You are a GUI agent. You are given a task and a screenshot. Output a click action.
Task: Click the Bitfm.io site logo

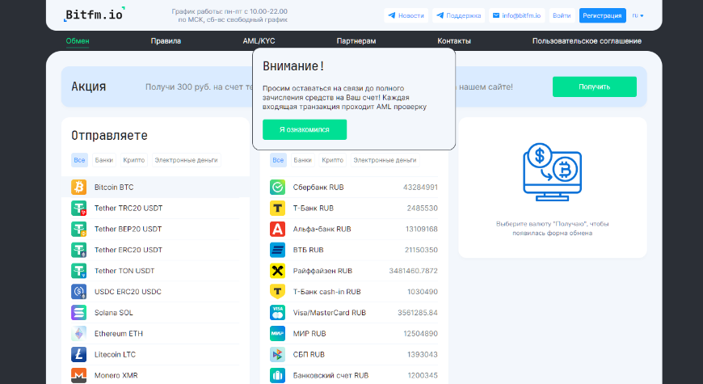pos(95,15)
